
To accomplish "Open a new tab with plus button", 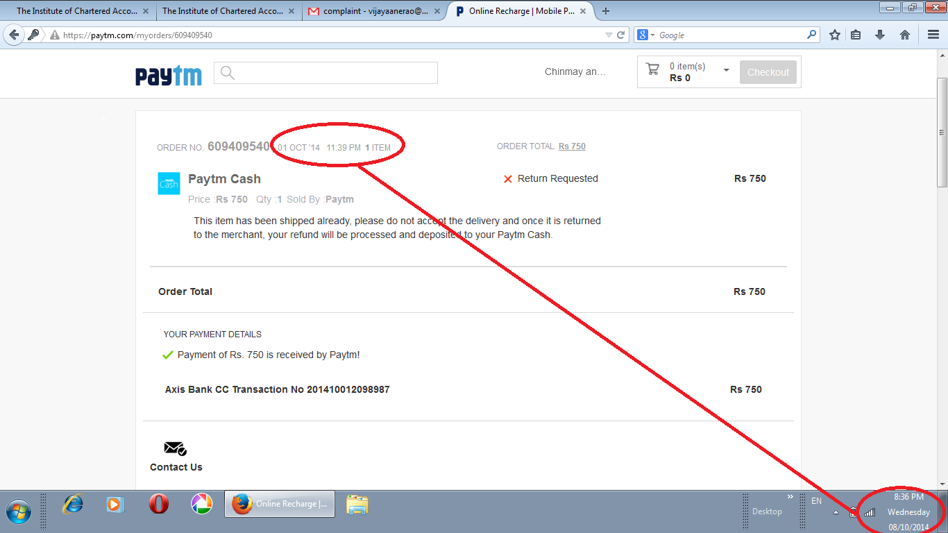I will click(x=606, y=11).
